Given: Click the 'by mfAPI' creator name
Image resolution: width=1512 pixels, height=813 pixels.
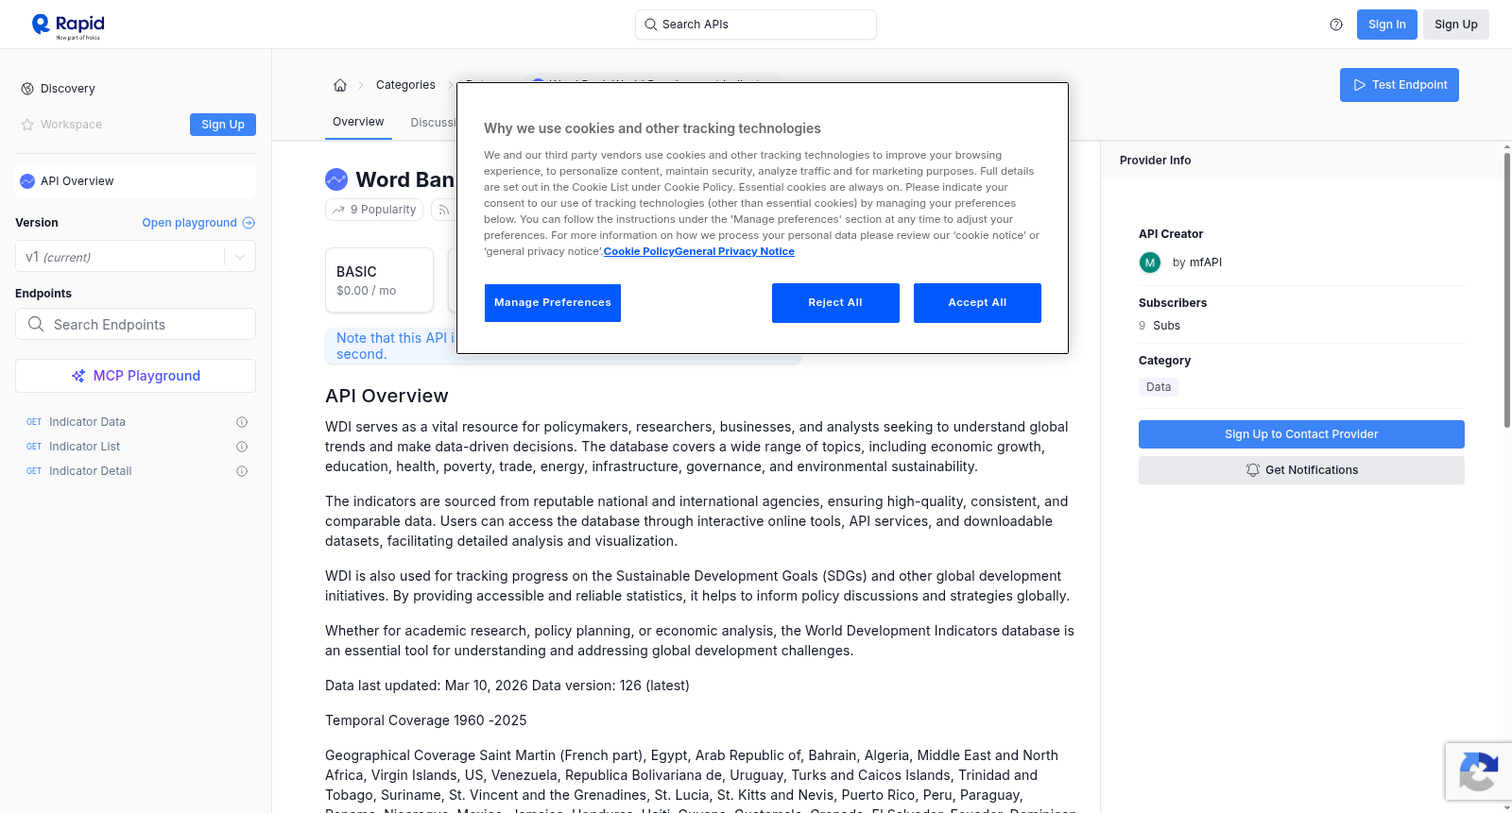Looking at the screenshot, I should [1197, 263].
